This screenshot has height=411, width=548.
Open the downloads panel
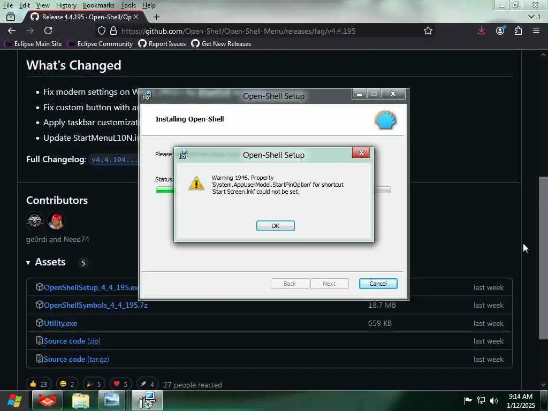pos(481,31)
